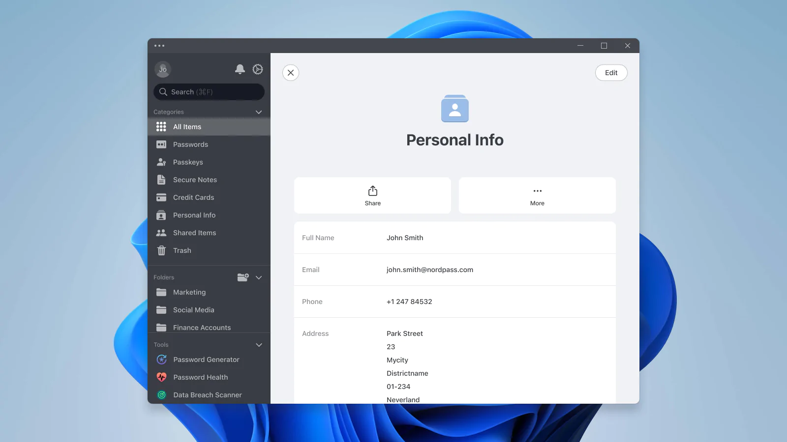Click the Share button
The image size is (787, 442).
(x=372, y=195)
